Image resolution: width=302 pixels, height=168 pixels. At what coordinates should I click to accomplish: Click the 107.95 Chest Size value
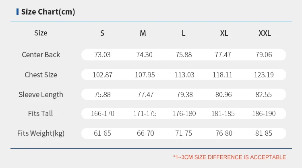pyautogui.click(x=143, y=75)
